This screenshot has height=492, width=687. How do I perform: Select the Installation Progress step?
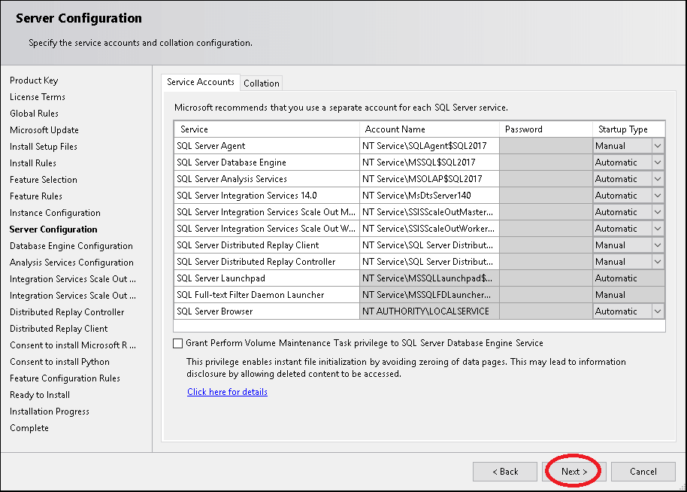49,412
